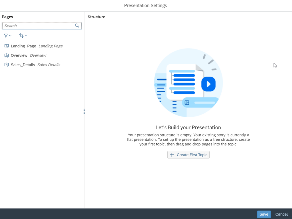Select the Landing_Page item name
This screenshot has height=219, width=292.
(x=23, y=46)
